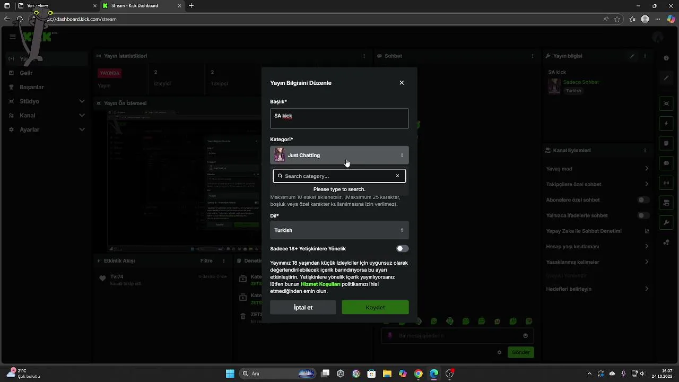Click the chat bubble icon in right rail
The height and width of the screenshot is (382, 679).
666,163
